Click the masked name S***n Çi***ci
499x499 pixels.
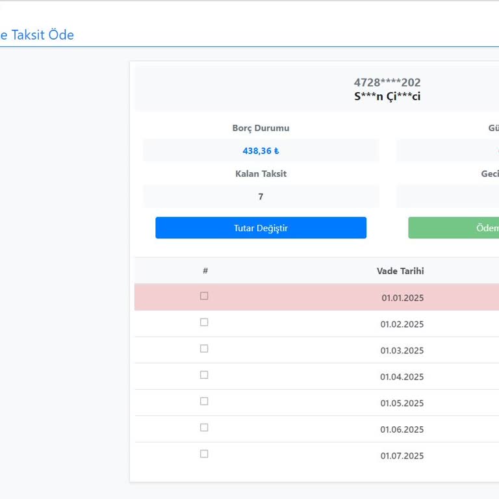[x=387, y=96]
